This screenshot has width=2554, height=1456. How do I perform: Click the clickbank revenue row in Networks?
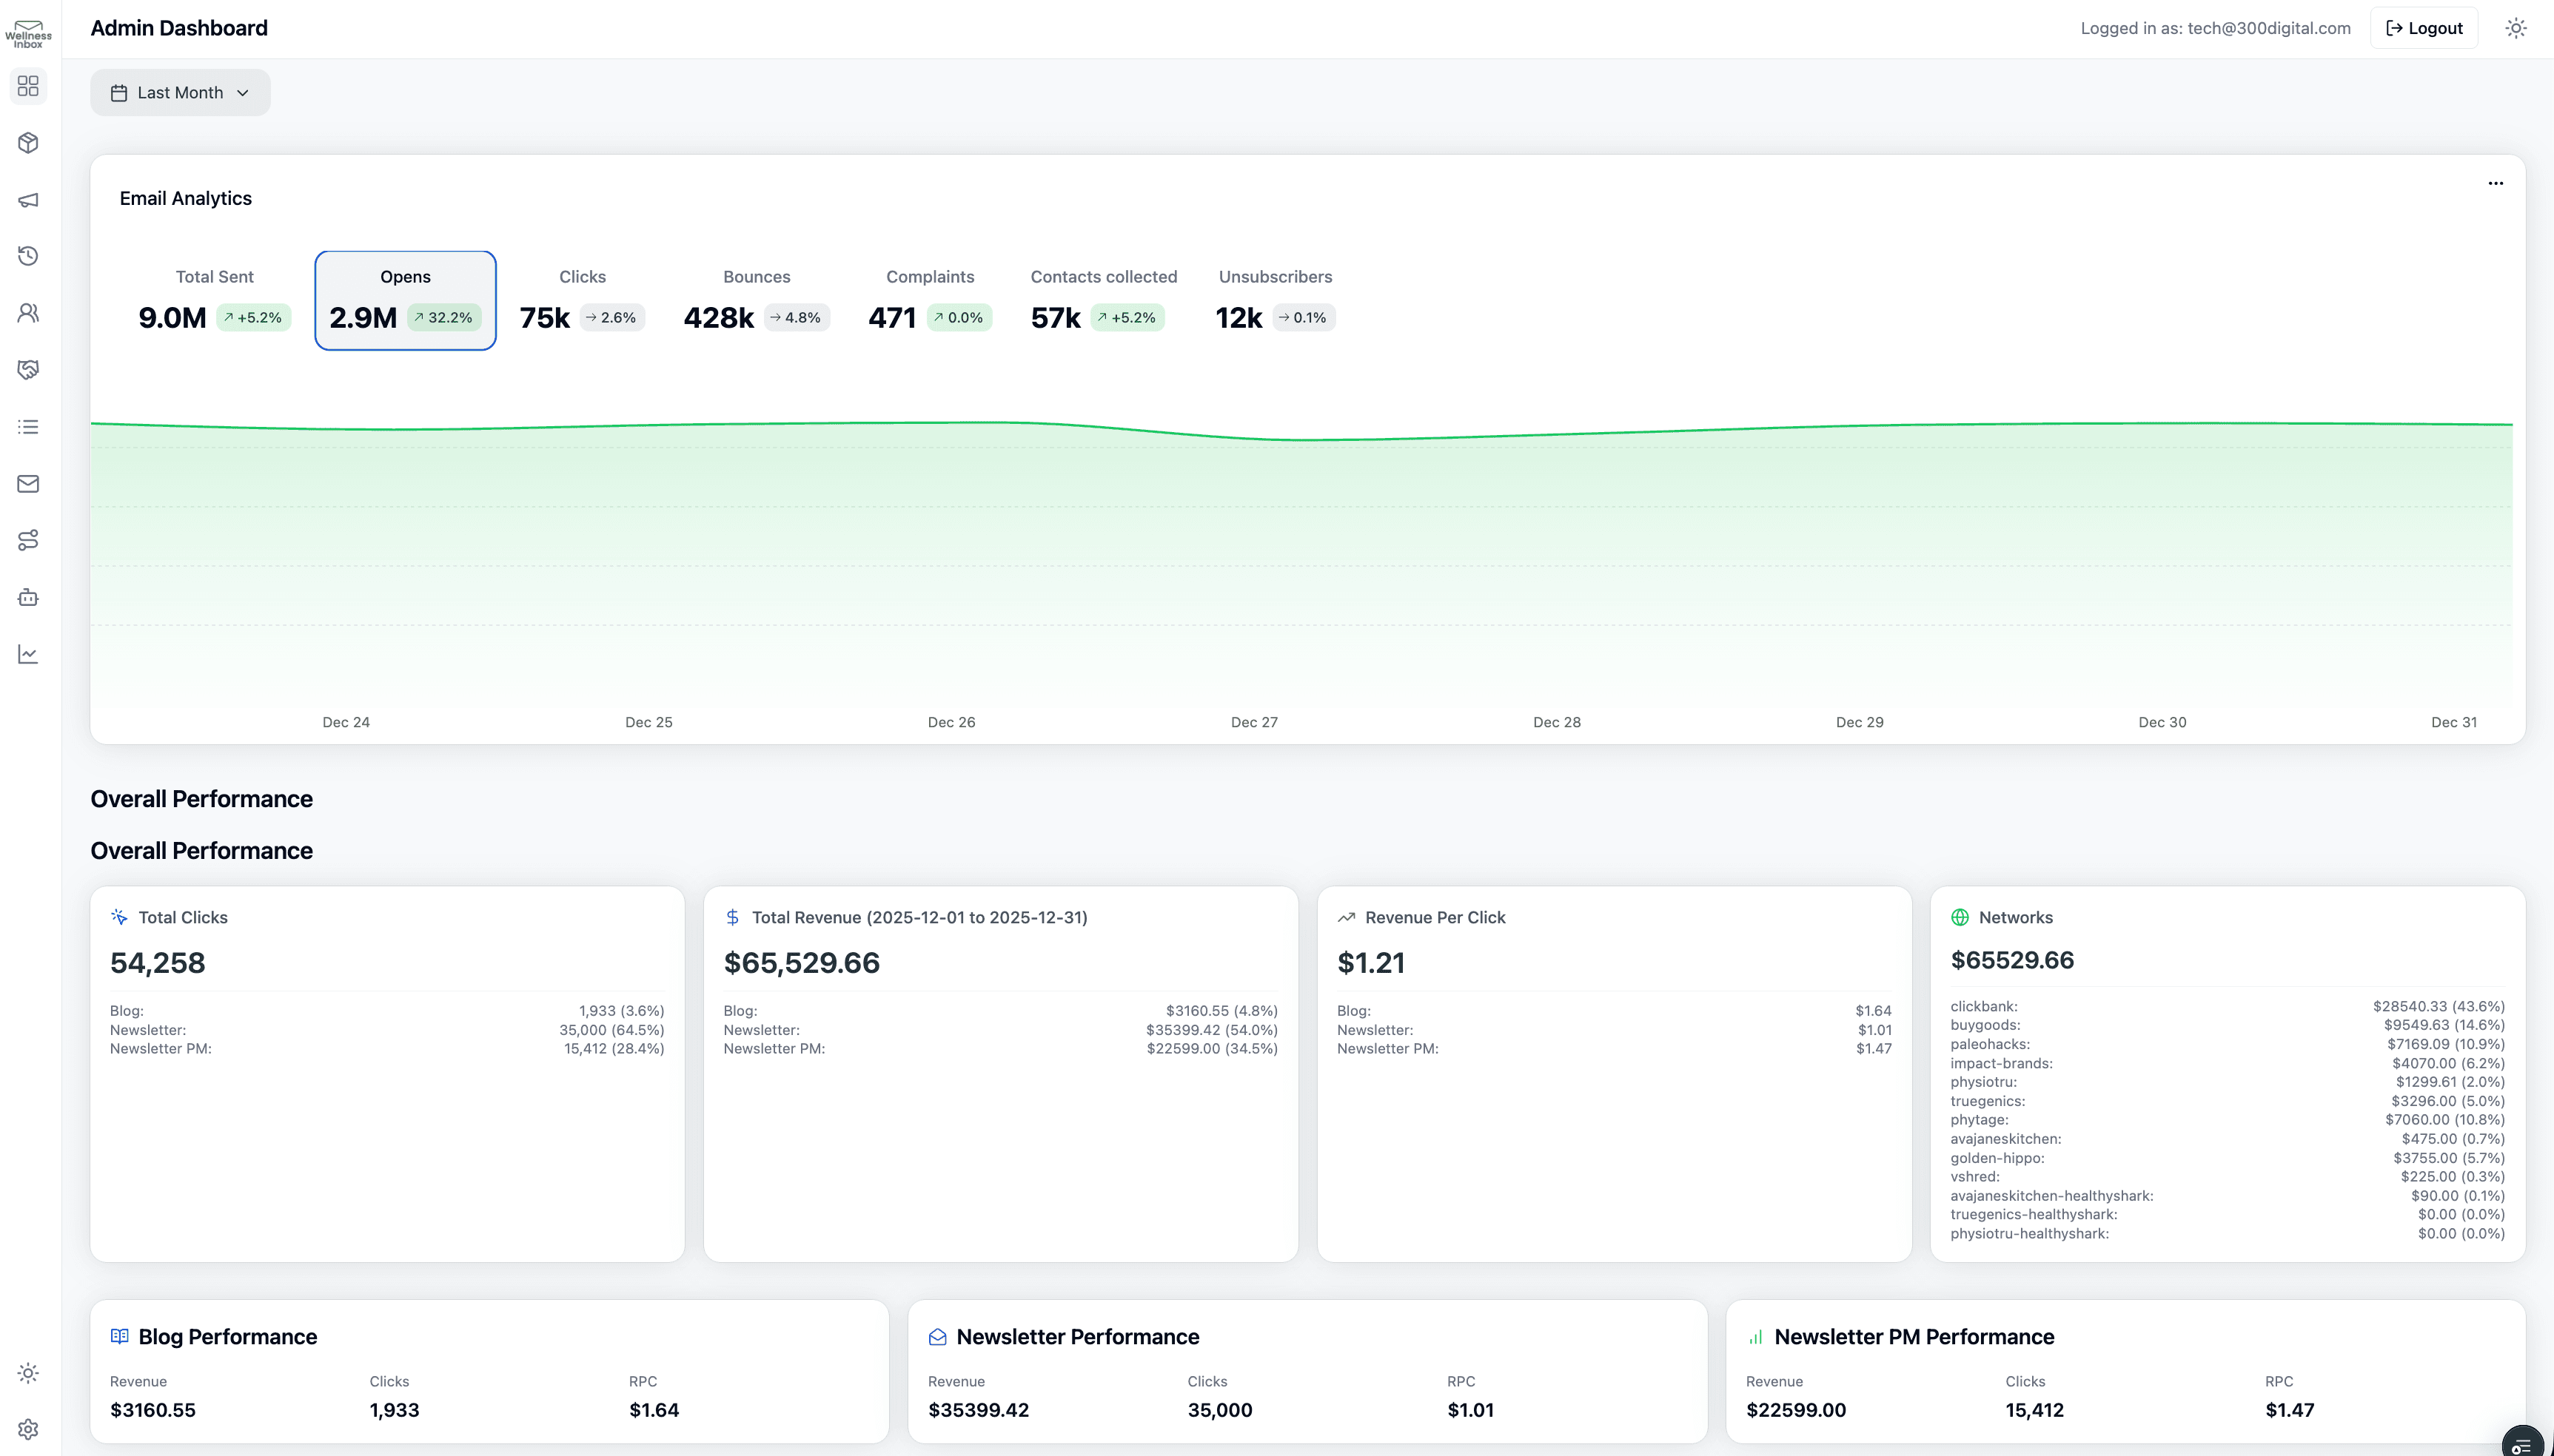2226,1006
